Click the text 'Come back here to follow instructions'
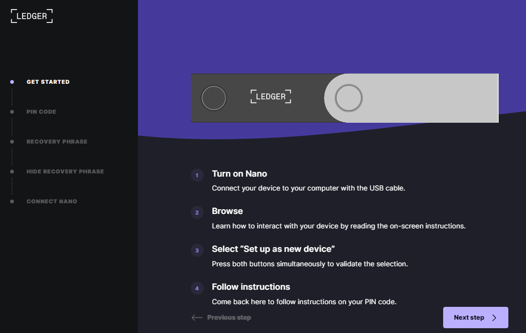 click(x=274, y=302)
